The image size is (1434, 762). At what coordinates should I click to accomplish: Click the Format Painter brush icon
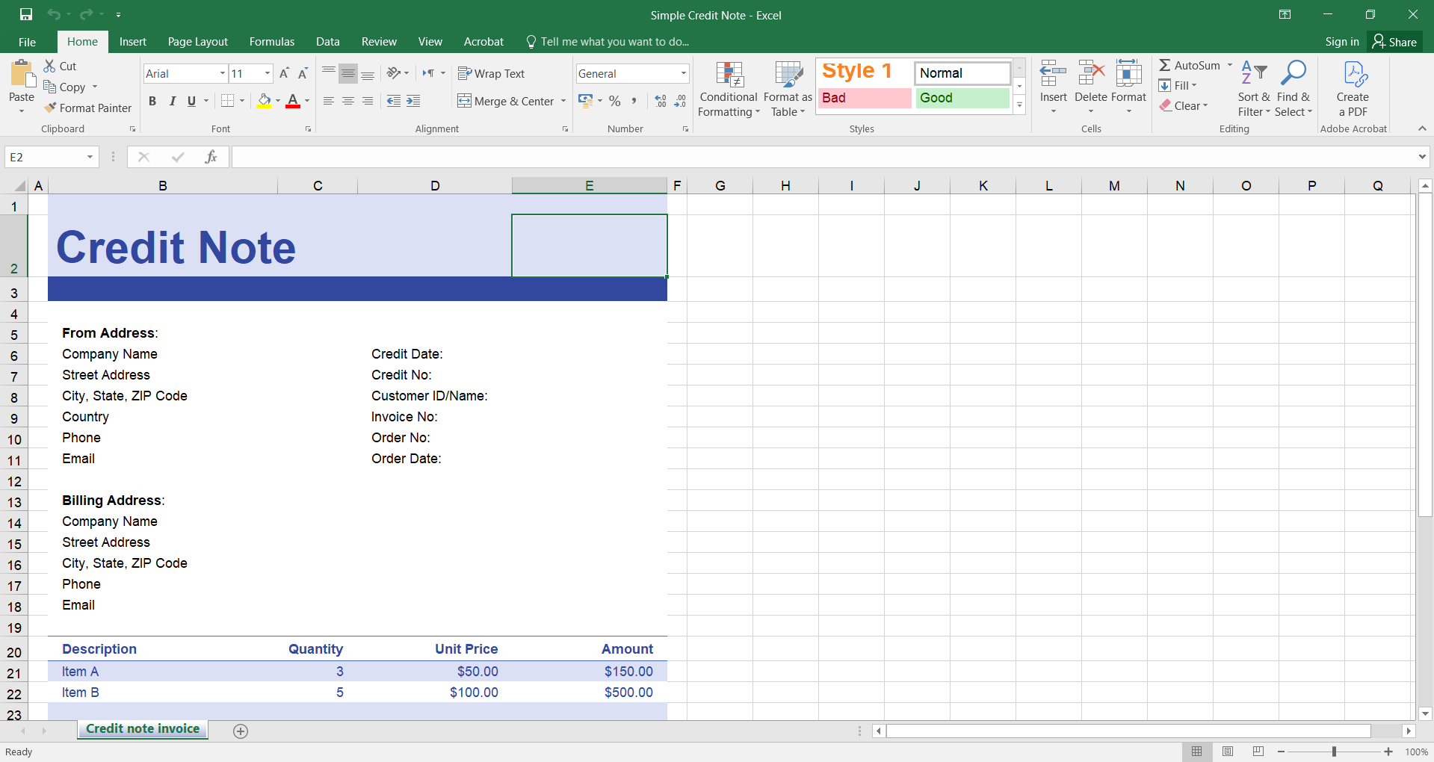pos(50,108)
